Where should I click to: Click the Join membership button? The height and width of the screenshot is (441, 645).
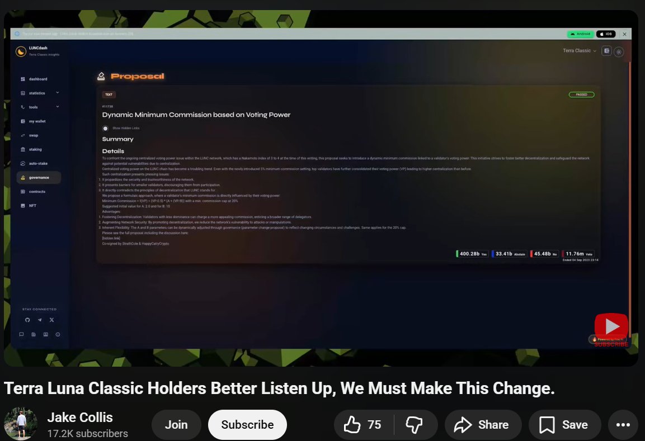point(176,425)
